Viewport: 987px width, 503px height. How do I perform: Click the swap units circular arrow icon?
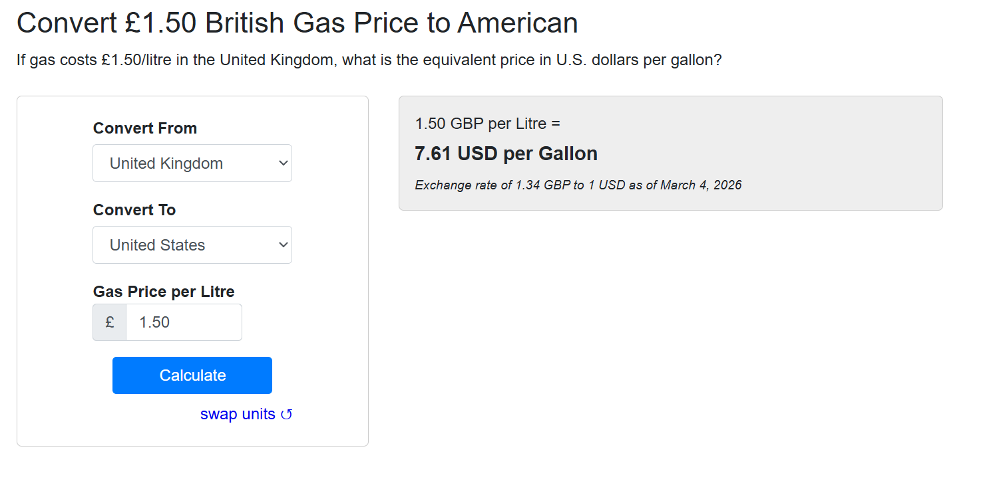286,415
